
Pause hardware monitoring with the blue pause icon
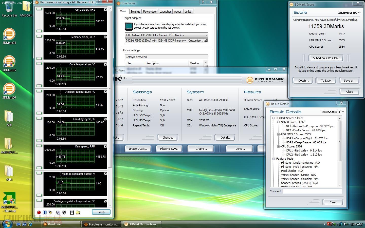(x=45, y=212)
